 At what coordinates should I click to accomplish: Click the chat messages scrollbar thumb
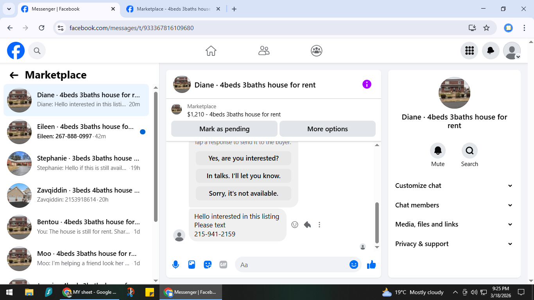tap(377, 223)
